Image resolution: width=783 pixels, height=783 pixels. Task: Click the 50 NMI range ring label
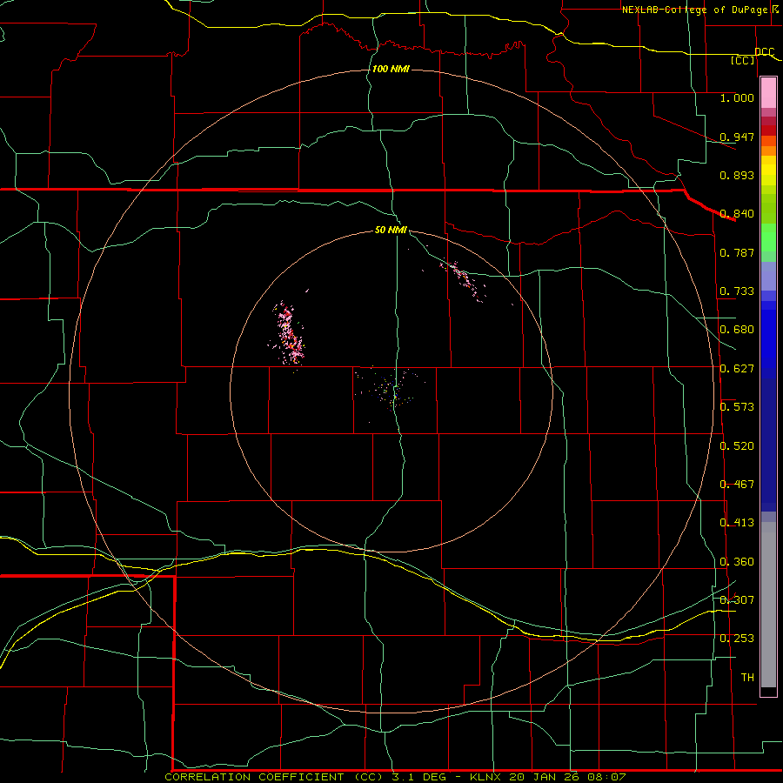pos(391,231)
